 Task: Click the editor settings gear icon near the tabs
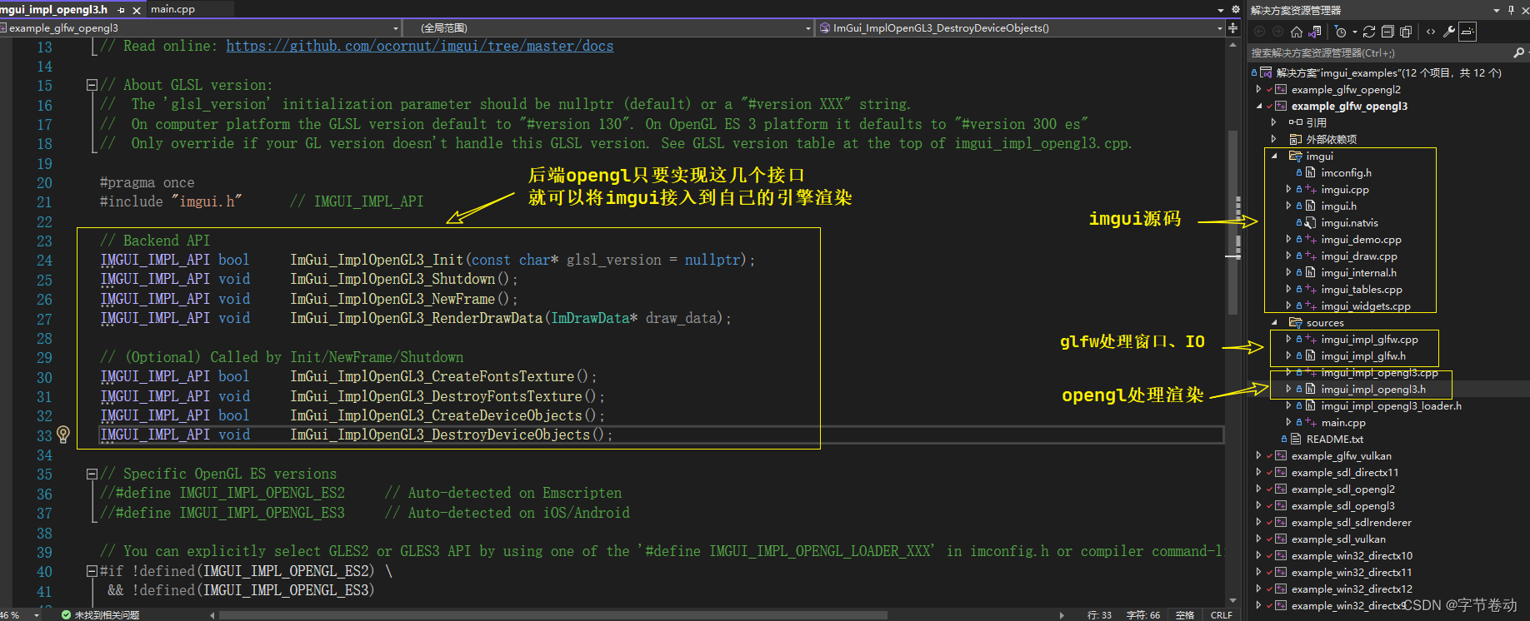(x=1236, y=10)
